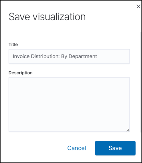Select the Cancel link beside Save
The image size is (142, 163).
point(77,148)
